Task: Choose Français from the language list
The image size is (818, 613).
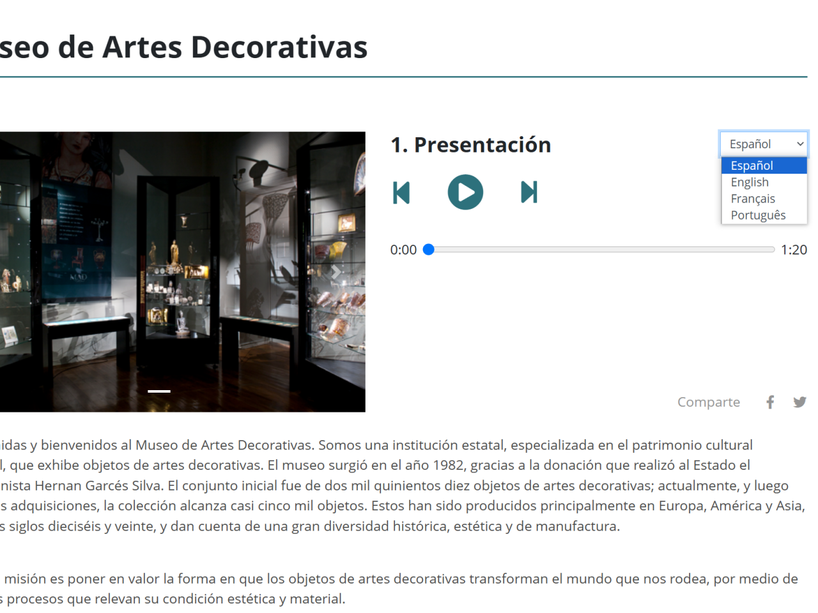Action: click(764, 199)
